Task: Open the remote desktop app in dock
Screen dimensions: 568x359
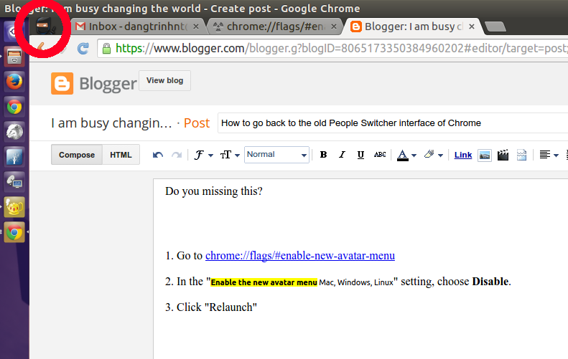Action: coord(14,182)
